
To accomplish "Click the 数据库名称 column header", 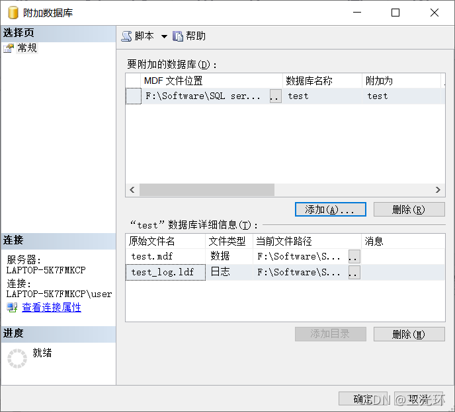I will pos(322,81).
